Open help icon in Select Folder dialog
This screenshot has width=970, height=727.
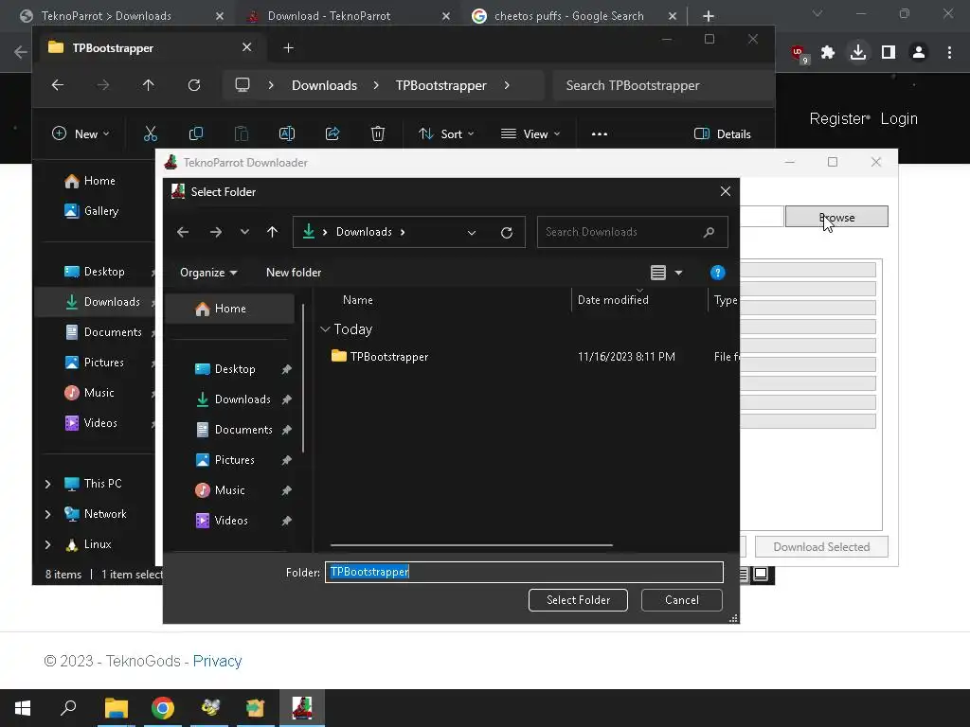tap(718, 273)
